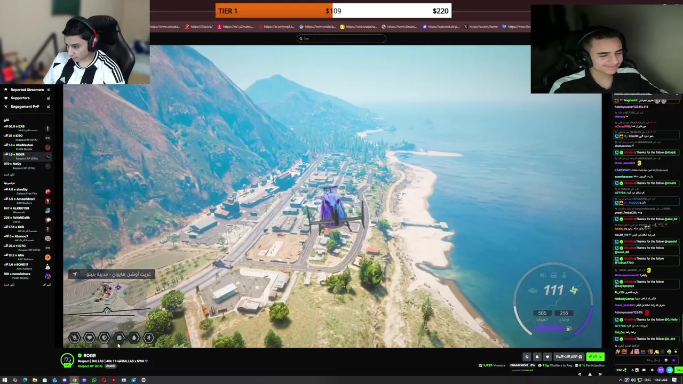Click the 1,635 Viewers counter
The height and width of the screenshot is (384, 683).
[492, 365]
